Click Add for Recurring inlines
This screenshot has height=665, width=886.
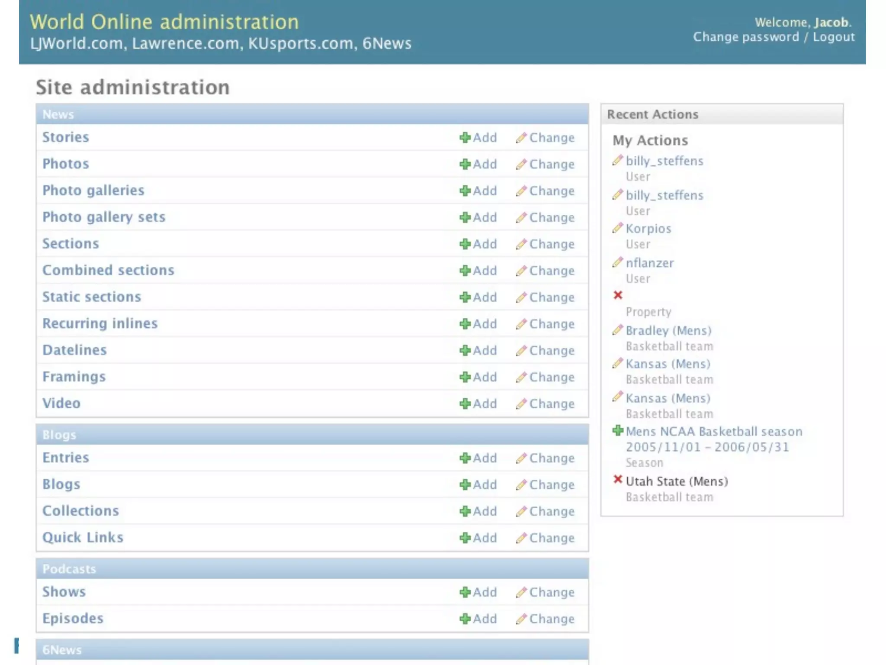click(x=484, y=324)
